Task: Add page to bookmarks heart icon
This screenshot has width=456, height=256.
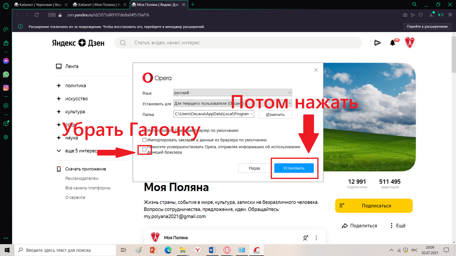Action: click(x=421, y=15)
